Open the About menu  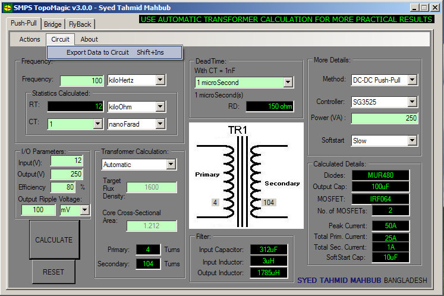(89, 39)
